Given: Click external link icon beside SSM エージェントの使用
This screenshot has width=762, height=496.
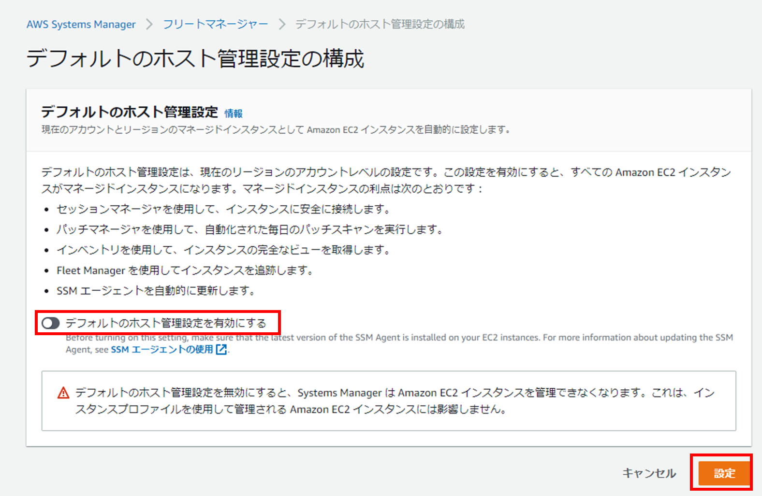Looking at the screenshot, I should click(221, 350).
